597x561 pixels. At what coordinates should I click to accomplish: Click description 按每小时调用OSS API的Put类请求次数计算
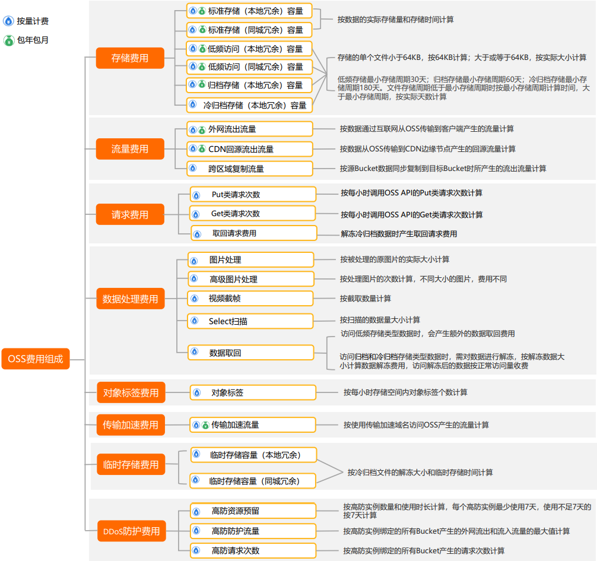coord(412,193)
